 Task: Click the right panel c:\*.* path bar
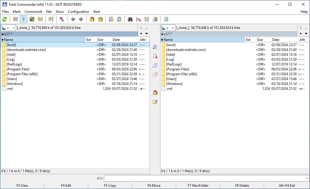(229, 34)
